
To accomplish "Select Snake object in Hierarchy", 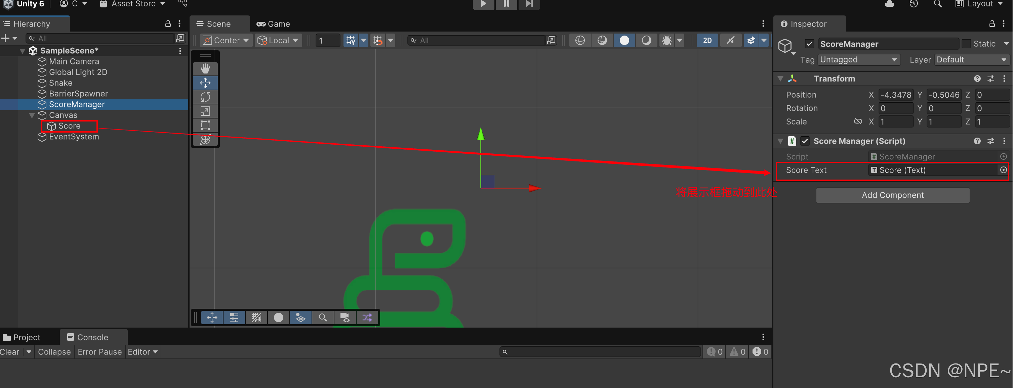I will coord(59,83).
